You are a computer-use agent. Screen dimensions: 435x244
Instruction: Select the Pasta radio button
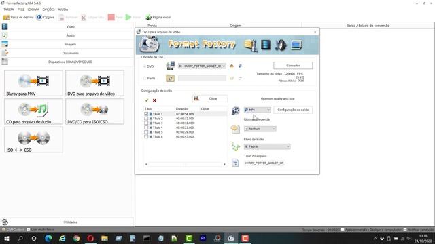tap(145, 79)
